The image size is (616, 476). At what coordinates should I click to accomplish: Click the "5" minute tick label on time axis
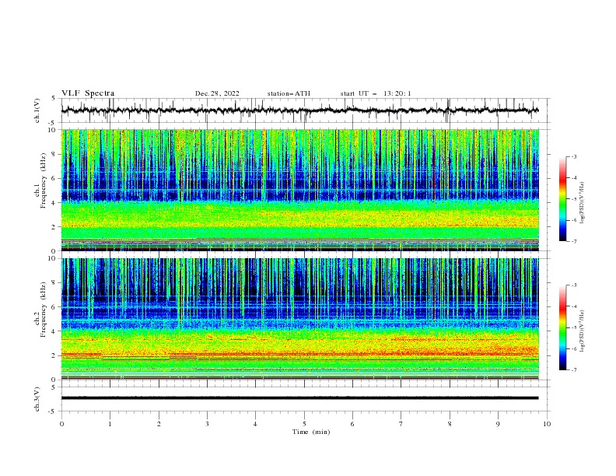[304, 424]
